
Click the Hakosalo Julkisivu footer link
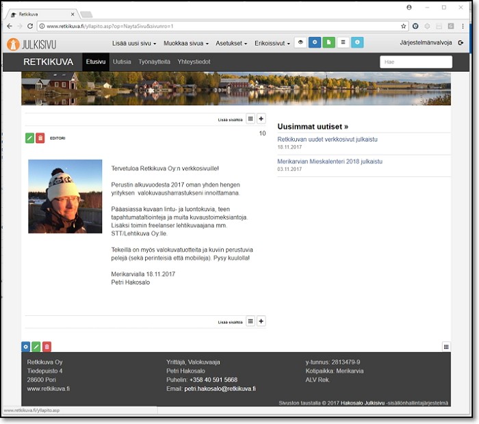(x=363, y=403)
